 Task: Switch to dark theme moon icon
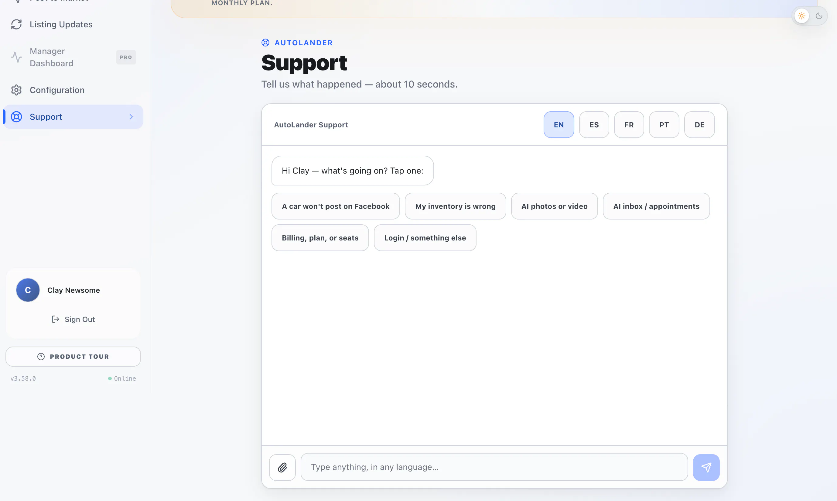(x=819, y=16)
